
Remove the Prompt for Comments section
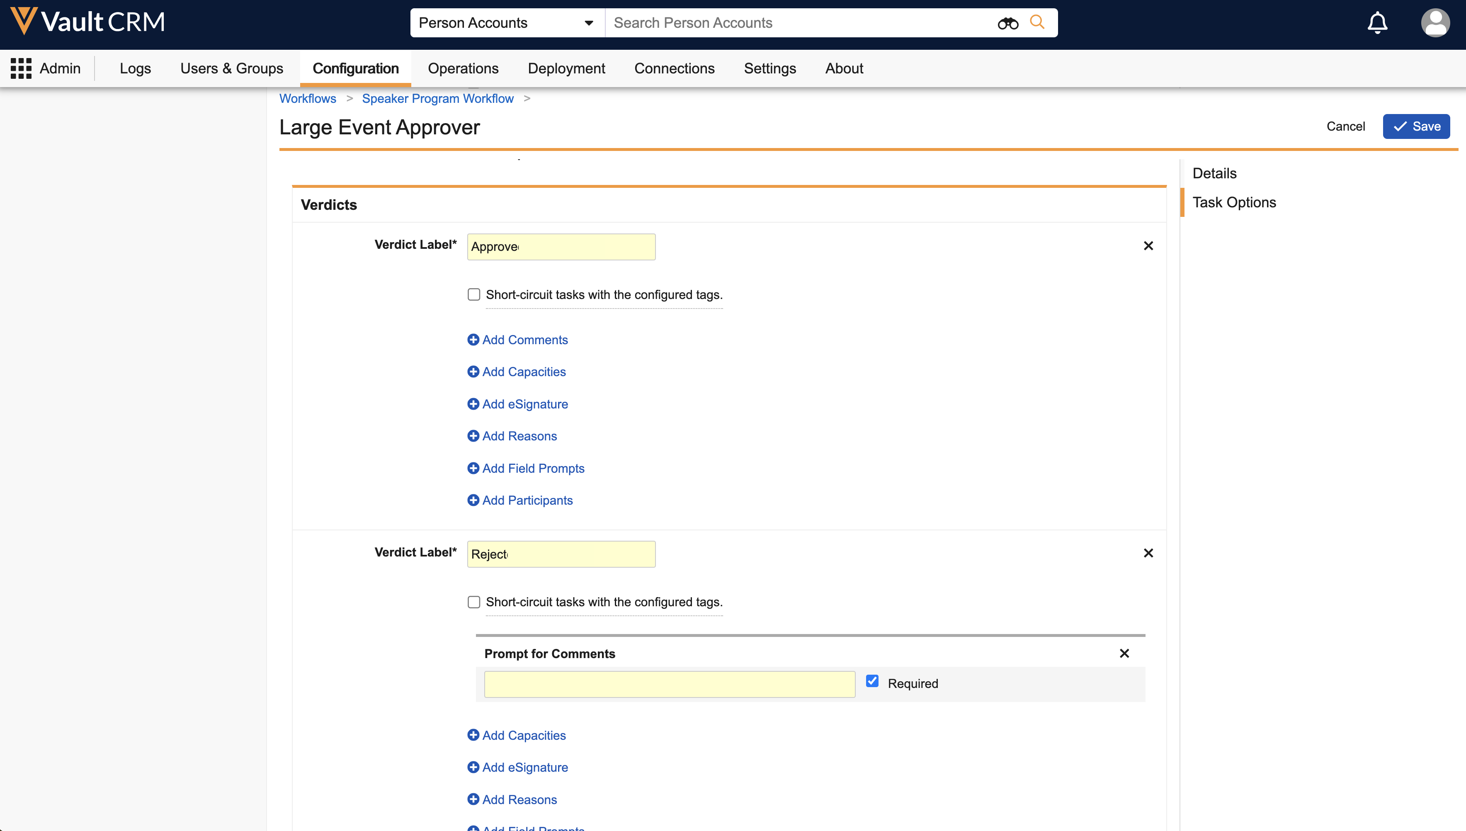[x=1124, y=654]
